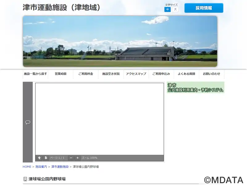Click the 公共施設利用案内・予約システム banner
Image resolution: width=247 pixels, height=185 pixels.
pos(195,88)
